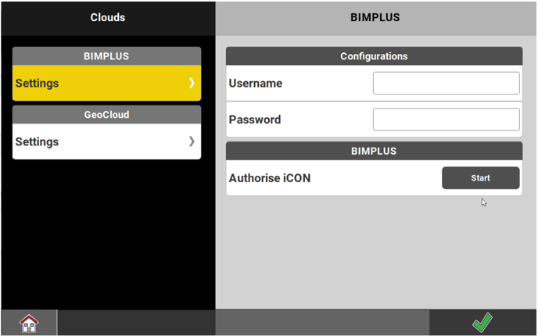Click blank black area below GeoCloud
Image resolution: width=538 pixels, height=336 pixels.
[x=107, y=234]
